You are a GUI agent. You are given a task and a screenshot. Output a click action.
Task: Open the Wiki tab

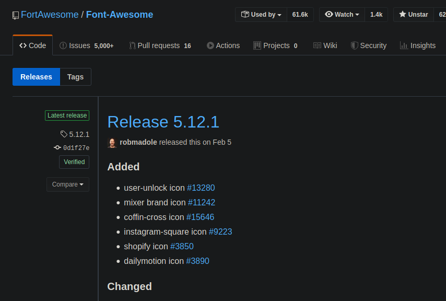point(325,45)
